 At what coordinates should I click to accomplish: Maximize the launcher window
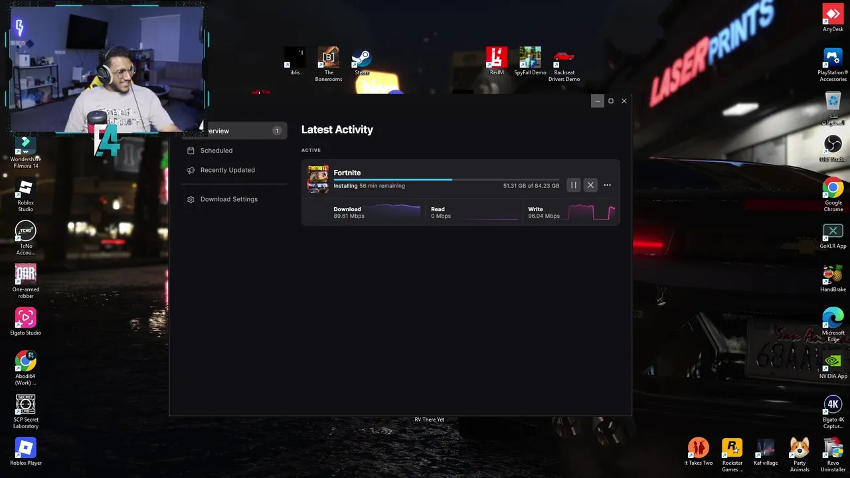[611, 101]
